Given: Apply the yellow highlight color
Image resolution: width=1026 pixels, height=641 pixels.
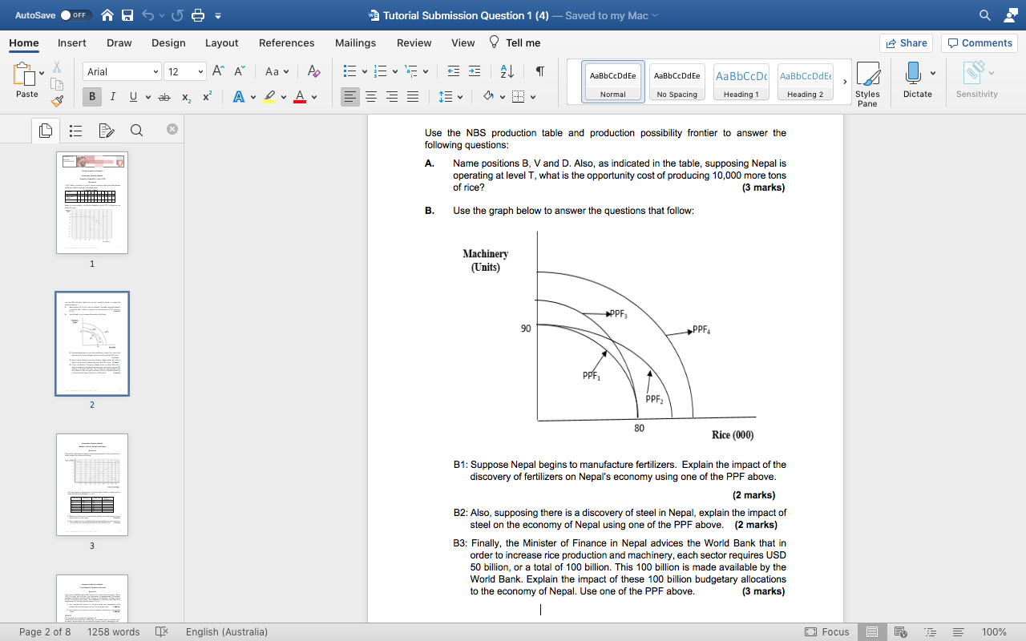Looking at the screenshot, I should coord(269,97).
